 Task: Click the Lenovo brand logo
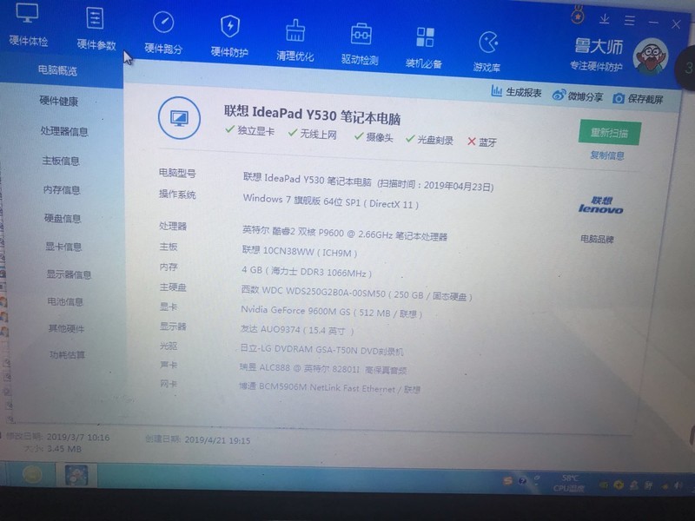tap(600, 206)
